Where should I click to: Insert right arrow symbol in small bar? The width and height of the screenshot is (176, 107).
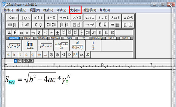[33, 32]
